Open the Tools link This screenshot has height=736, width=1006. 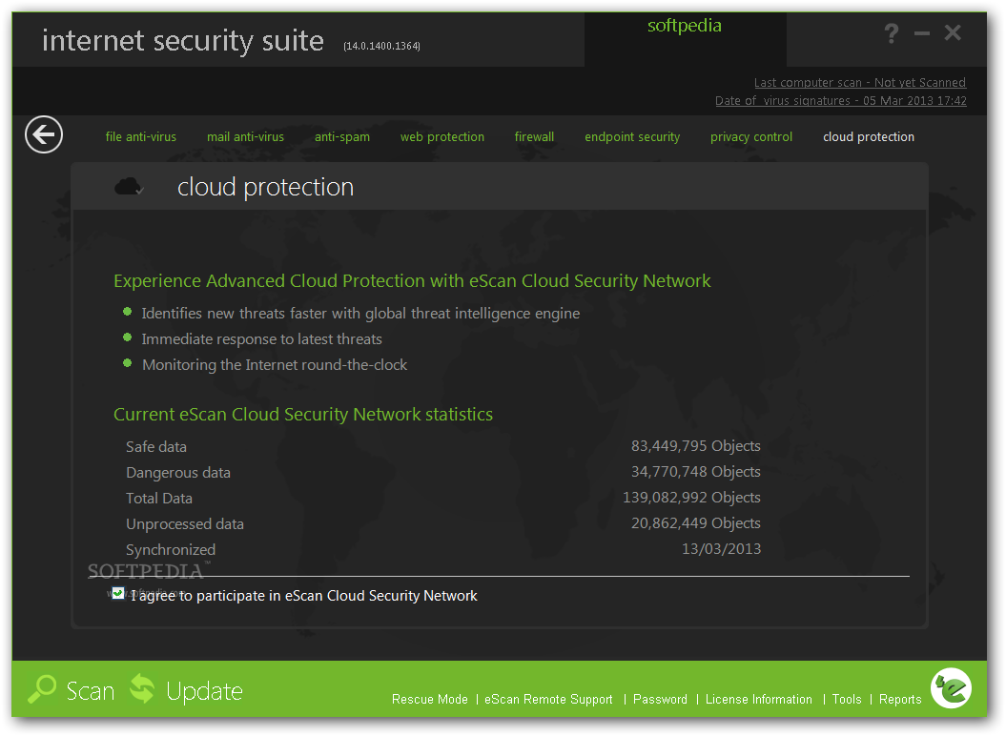[x=847, y=699]
